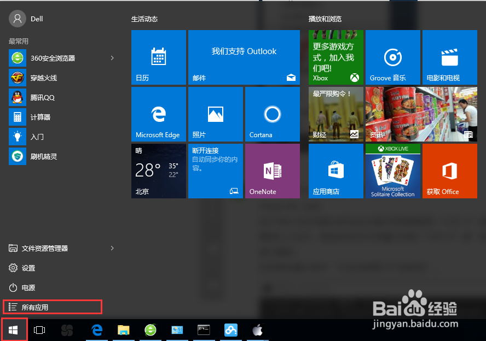
Task: Open the 电影和电视 tile
Action: (x=450, y=57)
